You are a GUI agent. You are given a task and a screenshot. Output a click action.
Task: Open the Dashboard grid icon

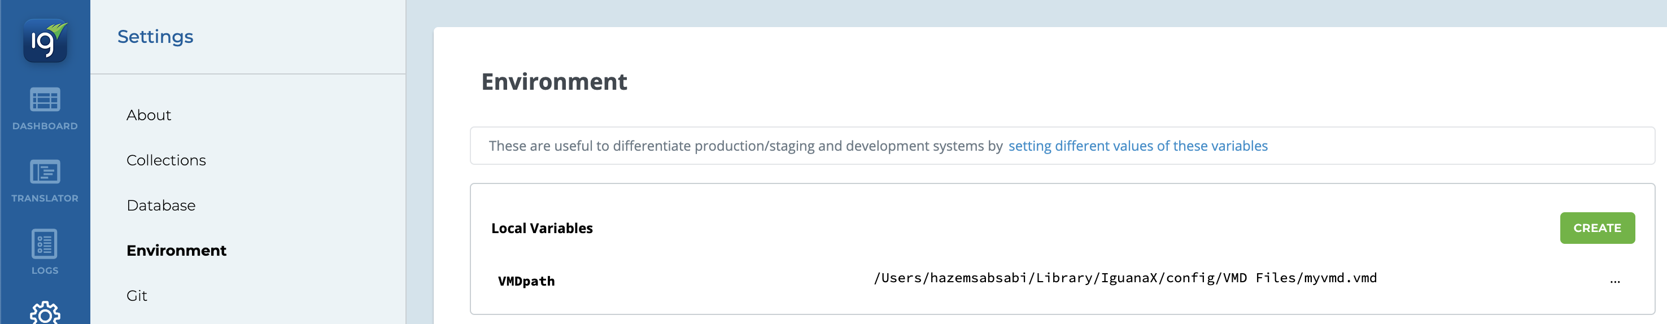tap(45, 99)
